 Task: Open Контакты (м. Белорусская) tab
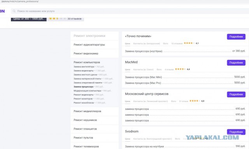tap(146, 43)
